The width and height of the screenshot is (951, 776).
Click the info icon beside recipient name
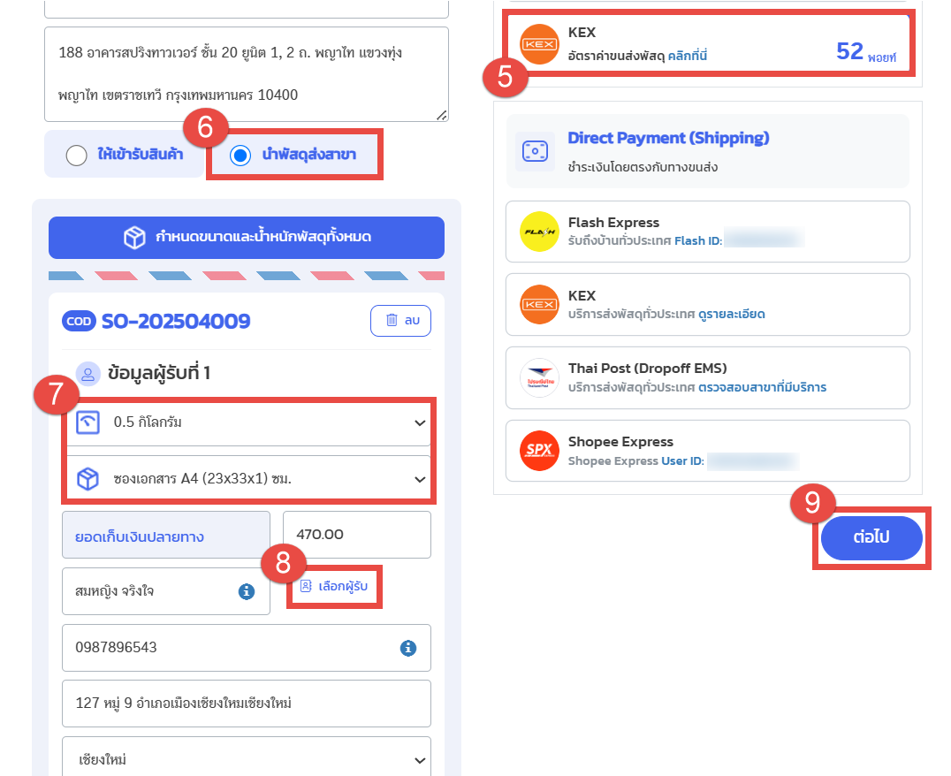coord(247,591)
